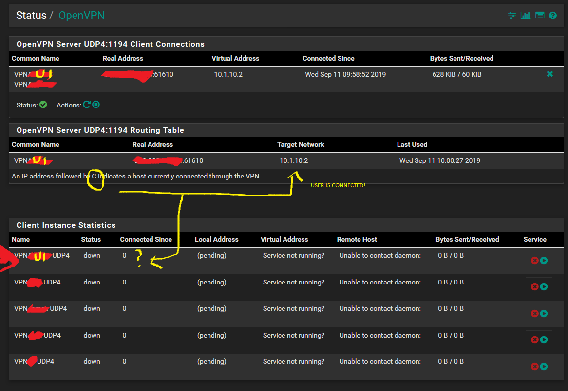
Task: Click Virtual Address header in Client Connections
Action: point(235,58)
